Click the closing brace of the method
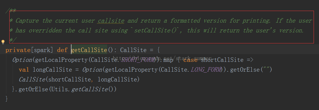319x110 pixels. (x=7, y=99)
